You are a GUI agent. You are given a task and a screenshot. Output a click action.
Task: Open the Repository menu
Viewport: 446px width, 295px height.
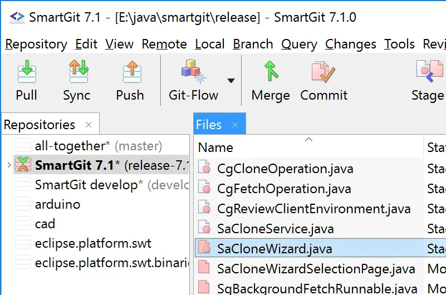pyautogui.click(x=36, y=45)
